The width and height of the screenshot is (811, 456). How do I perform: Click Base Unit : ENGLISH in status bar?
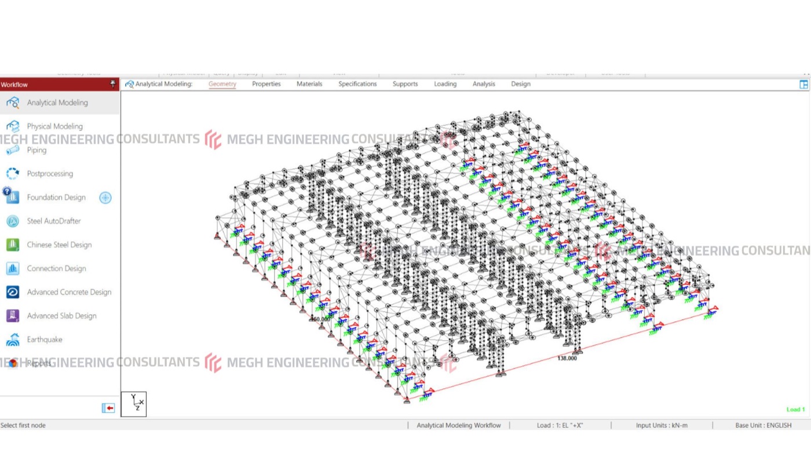(763, 425)
